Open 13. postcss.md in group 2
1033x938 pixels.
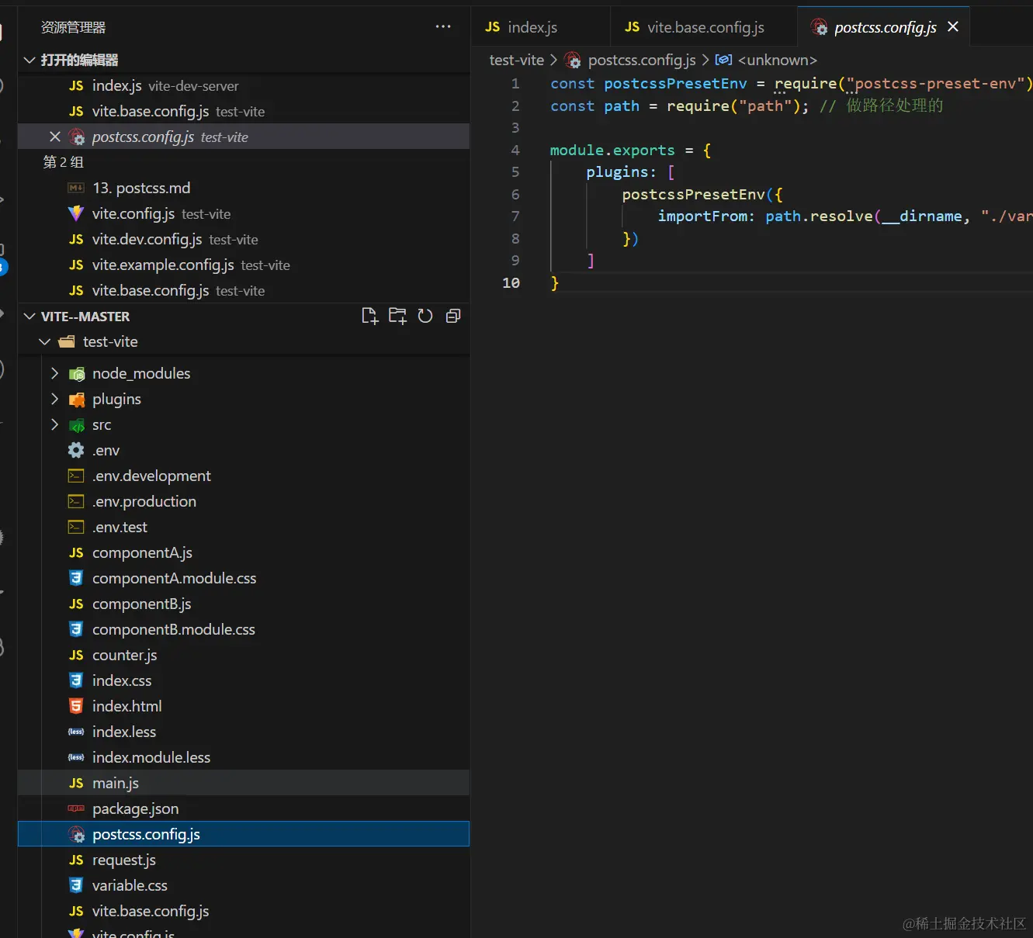pyautogui.click(x=244, y=188)
